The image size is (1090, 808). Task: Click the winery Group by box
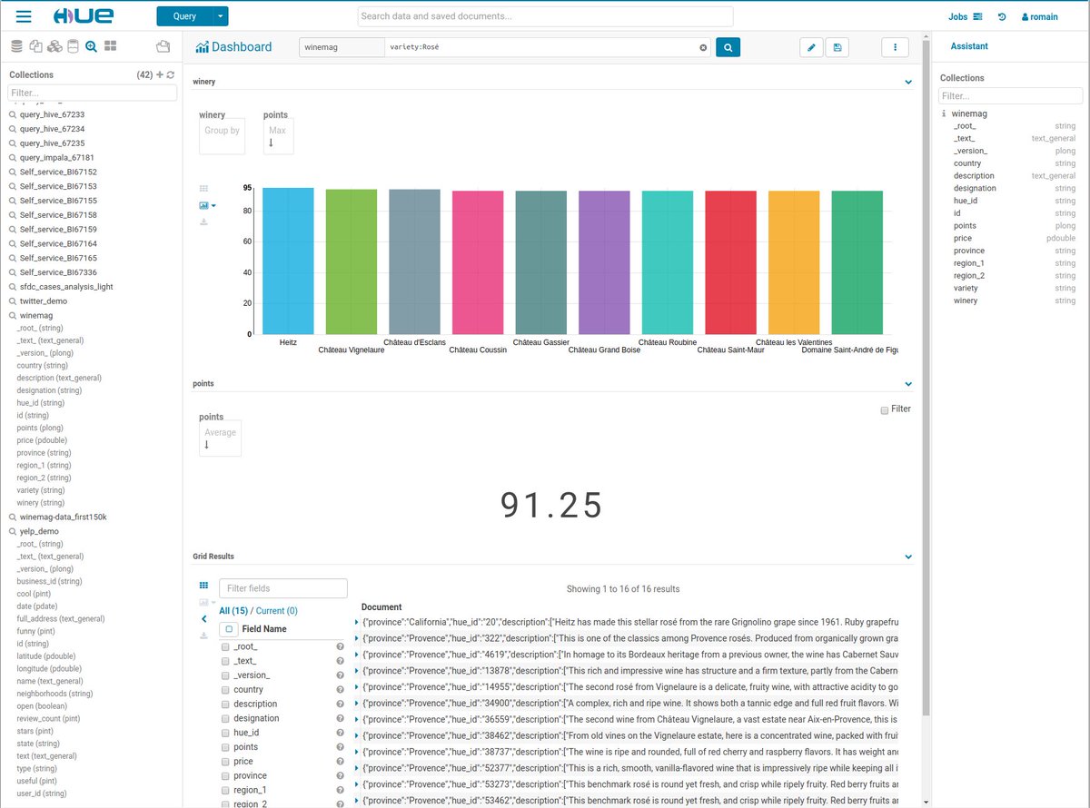tap(222, 136)
